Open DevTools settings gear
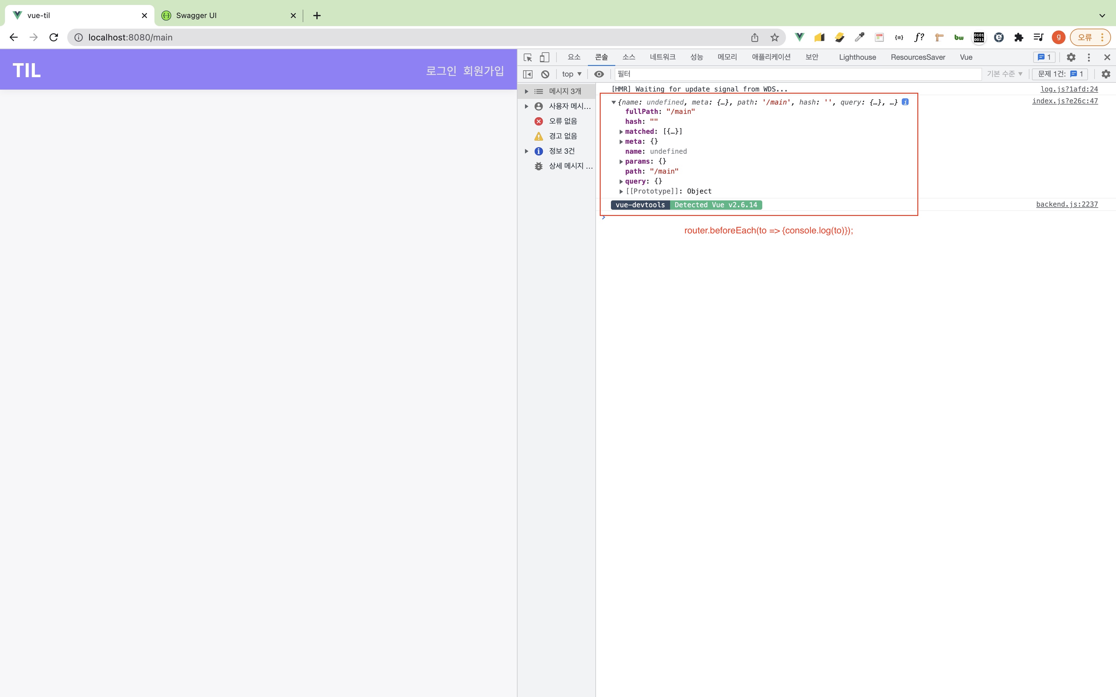This screenshot has width=1116, height=697. [x=1071, y=57]
